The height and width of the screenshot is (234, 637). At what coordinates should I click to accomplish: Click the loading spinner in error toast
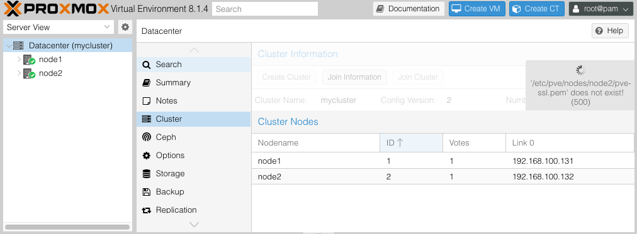[x=581, y=70]
